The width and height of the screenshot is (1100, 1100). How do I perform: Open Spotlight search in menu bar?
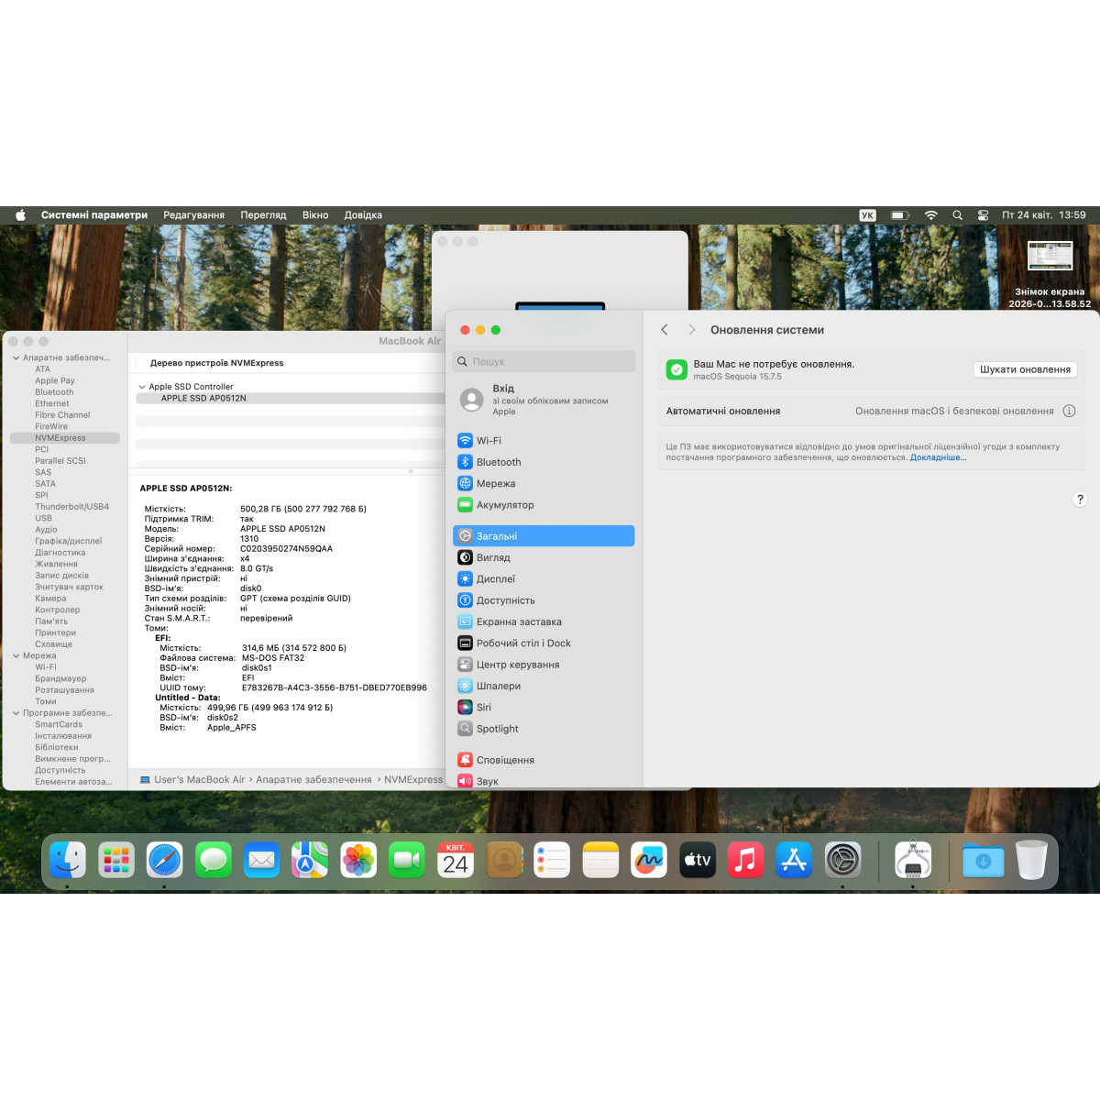coord(957,215)
